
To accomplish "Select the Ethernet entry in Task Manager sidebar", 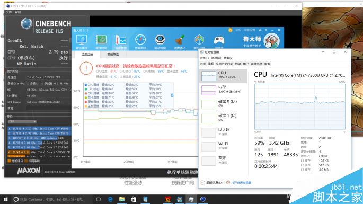I will click(223, 132).
